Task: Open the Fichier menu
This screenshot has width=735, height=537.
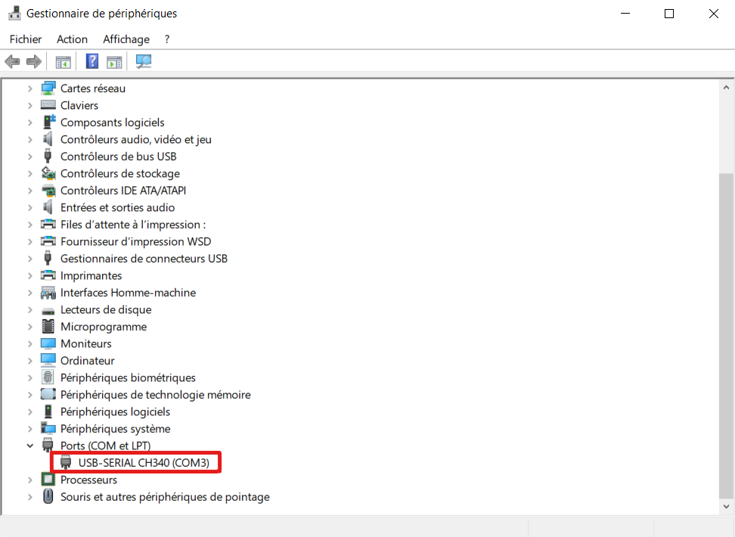Action: [x=25, y=39]
